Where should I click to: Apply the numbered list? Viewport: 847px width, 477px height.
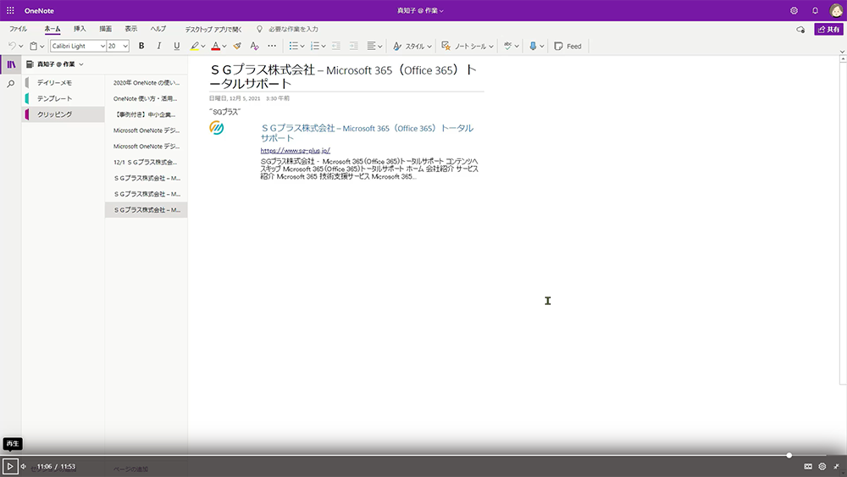[x=315, y=46]
